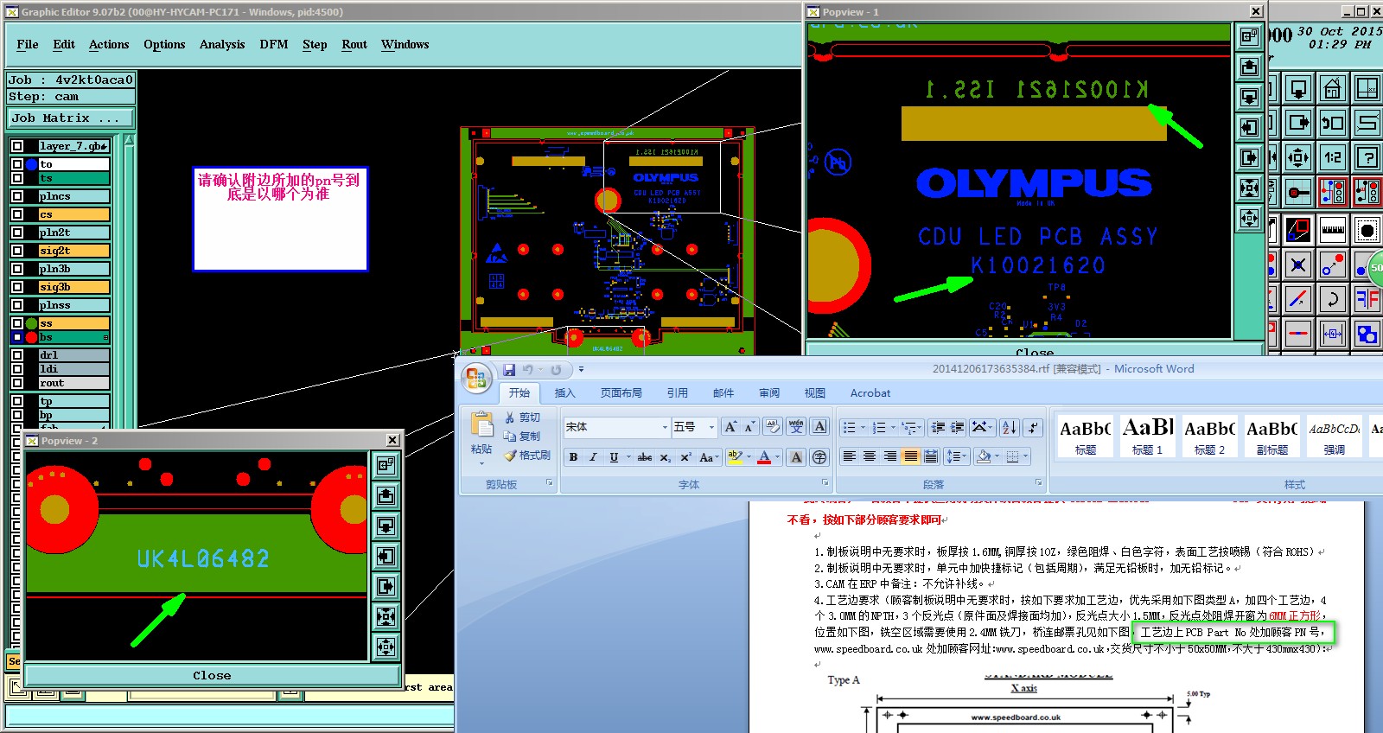This screenshot has width=1383, height=733.
Task: Click the mirror F icon in toolbox
Action: coord(1367,299)
